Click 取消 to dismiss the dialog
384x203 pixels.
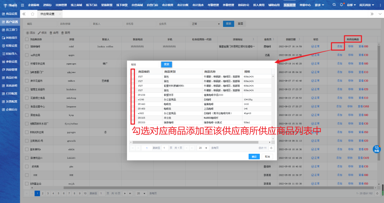pyautogui.click(x=267, y=157)
